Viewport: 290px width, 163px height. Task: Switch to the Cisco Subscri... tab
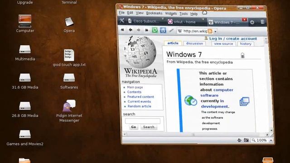click(145, 21)
